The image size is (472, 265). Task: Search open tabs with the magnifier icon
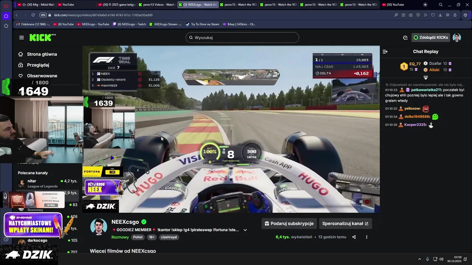(x=441, y=5)
